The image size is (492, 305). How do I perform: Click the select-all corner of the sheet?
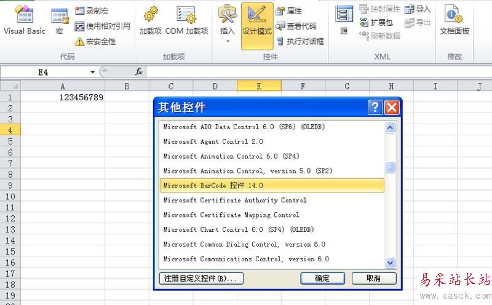(x=10, y=86)
